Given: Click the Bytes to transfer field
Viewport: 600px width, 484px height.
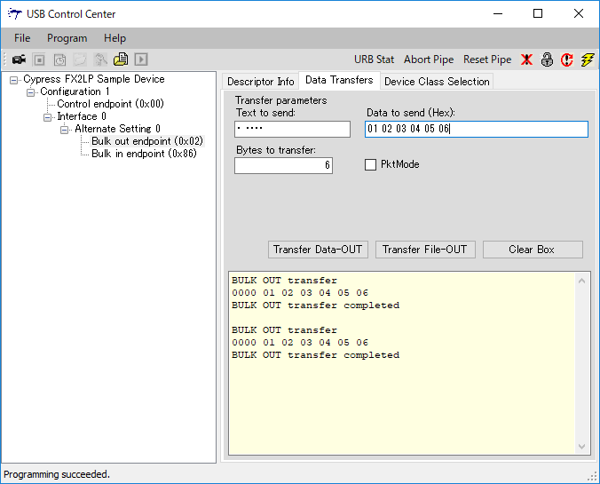Looking at the screenshot, I should [283, 165].
